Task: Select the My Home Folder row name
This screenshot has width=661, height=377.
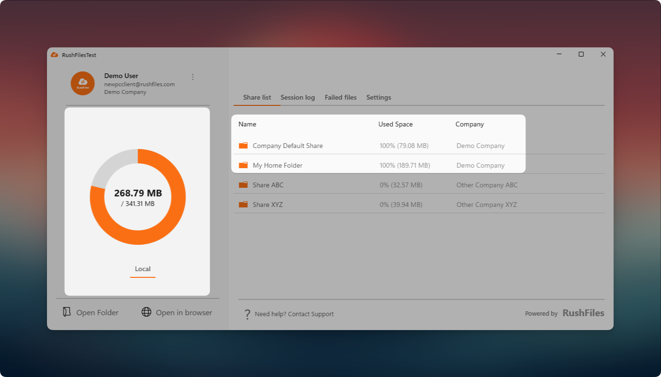Action: (x=278, y=165)
